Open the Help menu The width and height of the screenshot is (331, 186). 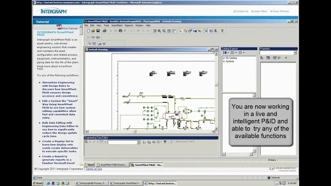pyautogui.click(x=148, y=26)
